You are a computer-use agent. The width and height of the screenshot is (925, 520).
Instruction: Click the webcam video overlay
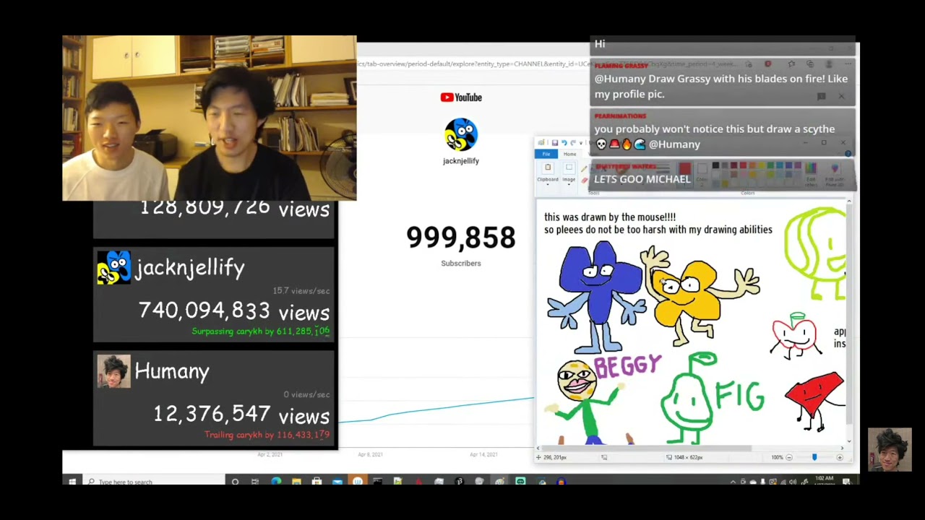(x=210, y=118)
